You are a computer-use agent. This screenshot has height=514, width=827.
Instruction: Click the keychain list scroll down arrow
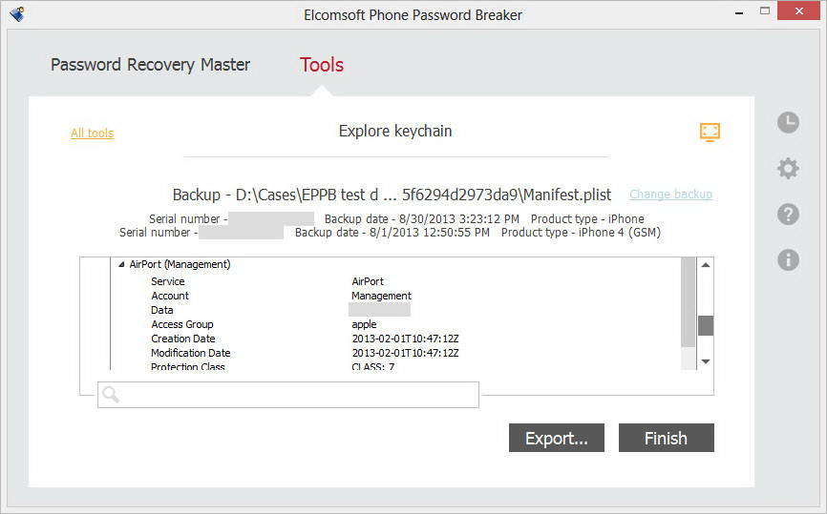pyautogui.click(x=705, y=361)
